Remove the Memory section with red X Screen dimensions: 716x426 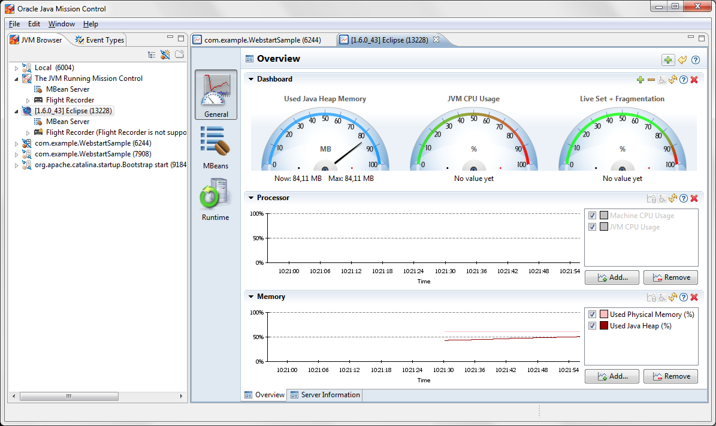(694, 297)
